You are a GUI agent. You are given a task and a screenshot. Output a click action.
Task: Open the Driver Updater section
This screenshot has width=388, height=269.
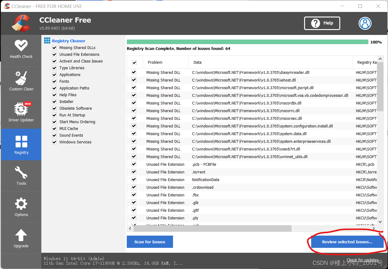(x=21, y=113)
